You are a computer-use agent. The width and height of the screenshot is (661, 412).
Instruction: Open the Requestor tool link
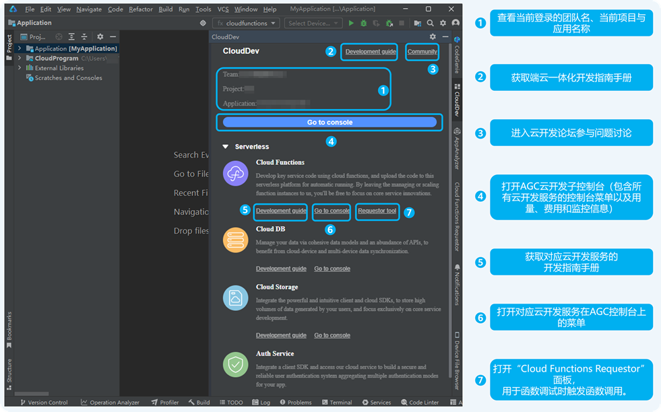(377, 211)
